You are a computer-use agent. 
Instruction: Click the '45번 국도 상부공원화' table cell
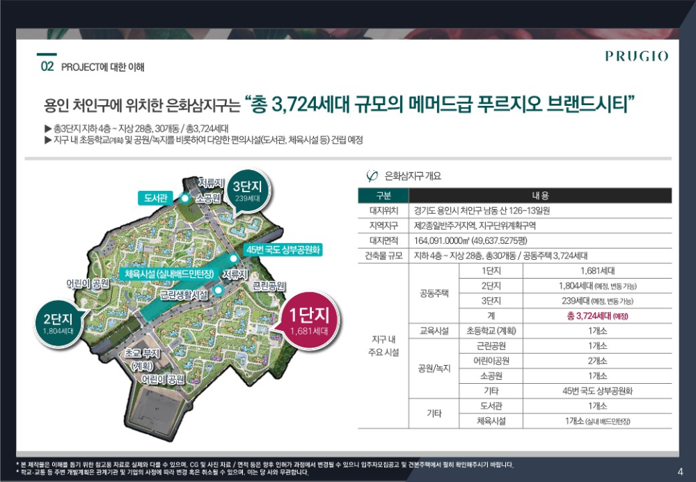[597, 391]
